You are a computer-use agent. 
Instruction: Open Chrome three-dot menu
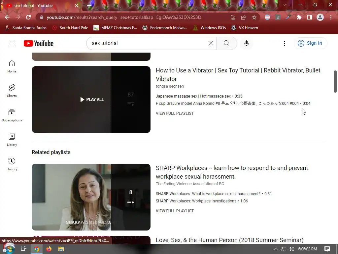click(x=331, y=17)
